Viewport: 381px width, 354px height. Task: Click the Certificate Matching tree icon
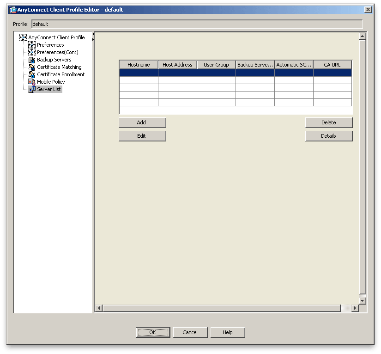[31, 67]
